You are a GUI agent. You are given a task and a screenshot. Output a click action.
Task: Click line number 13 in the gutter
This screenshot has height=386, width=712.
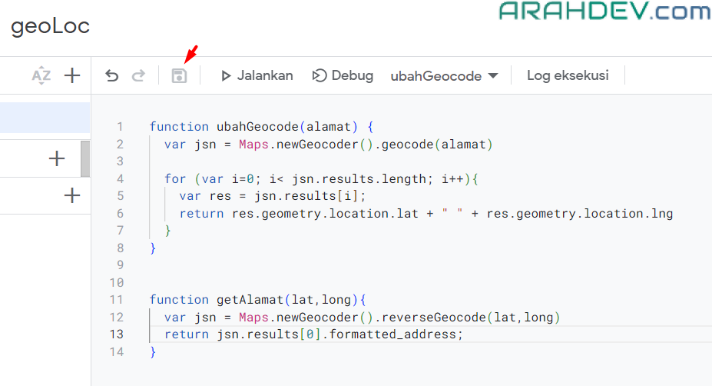[116, 334]
